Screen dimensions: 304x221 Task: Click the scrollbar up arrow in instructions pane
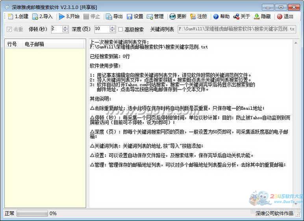click(296, 43)
